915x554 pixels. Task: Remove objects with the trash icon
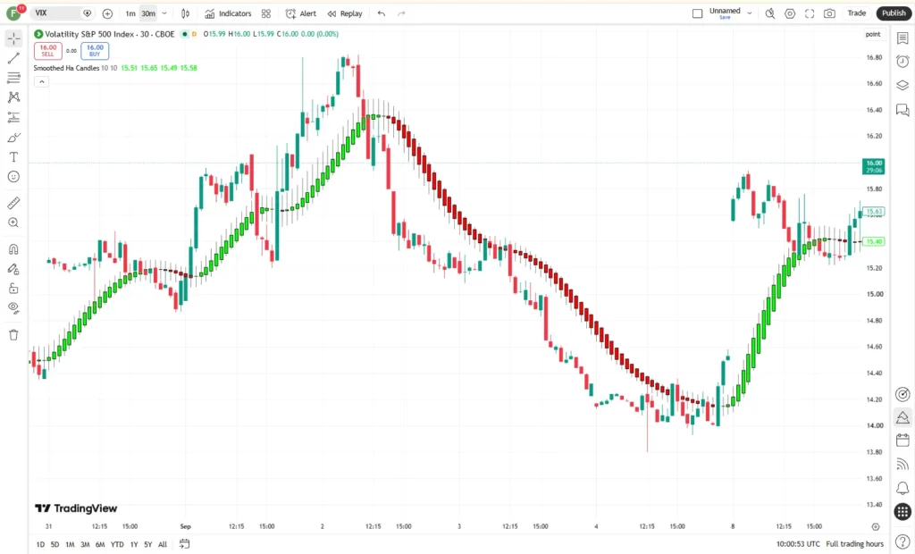pyautogui.click(x=13, y=334)
